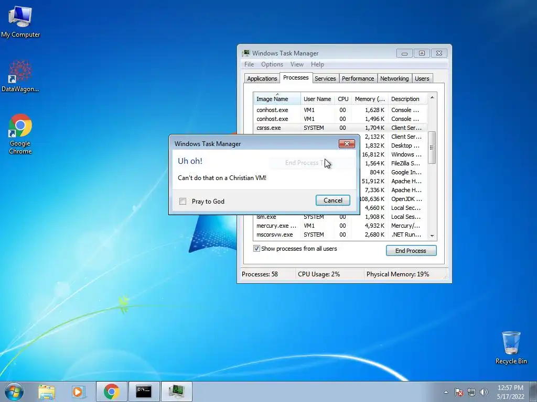The height and width of the screenshot is (402, 537).
Task: Select the Recycle Bin desktop icon
Action: (x=511, y=348)
